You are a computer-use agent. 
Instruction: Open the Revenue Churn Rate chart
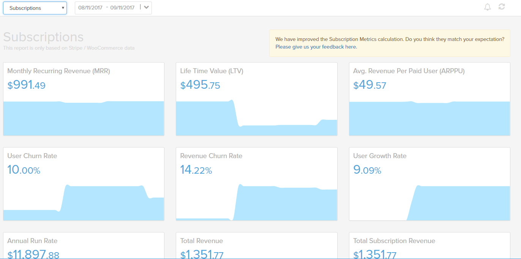[x=256, y=202]
